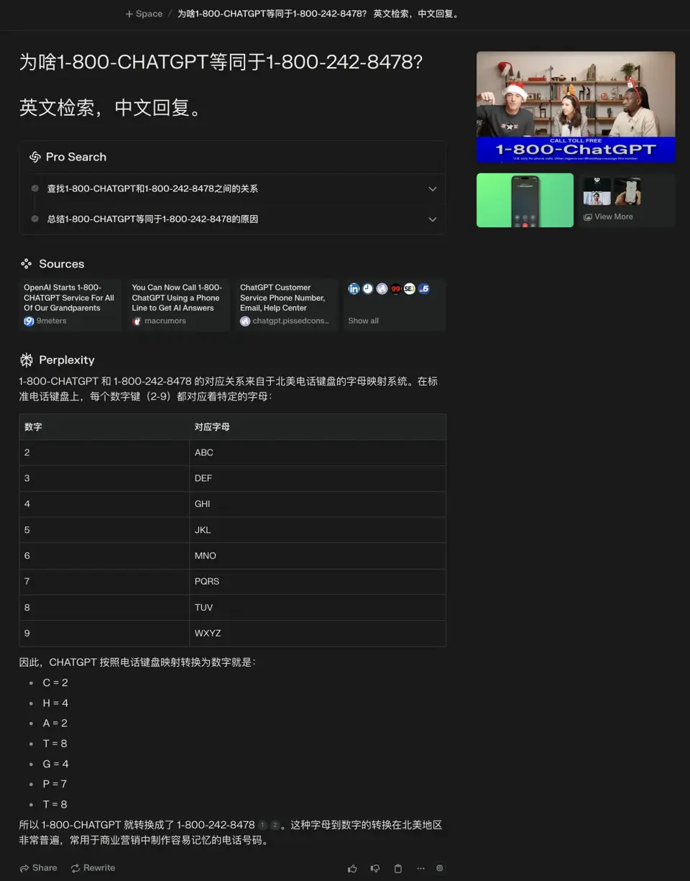Expand the 查找1-800-CHATGPT search step

coord(232,188)
